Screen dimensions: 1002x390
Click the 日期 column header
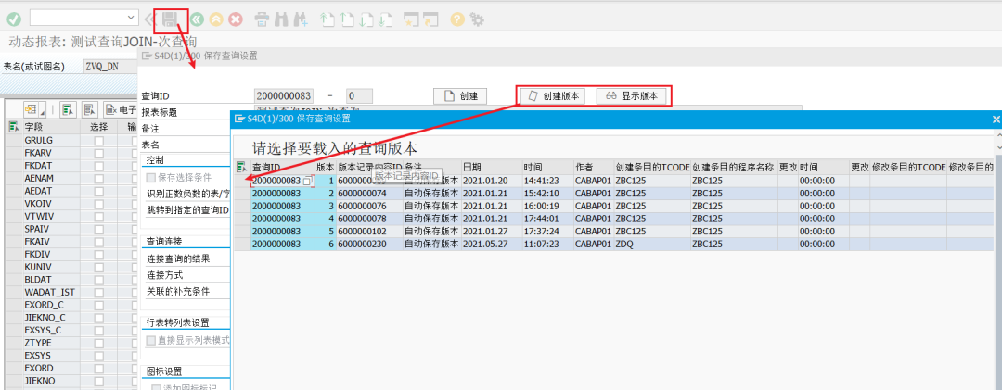(491, 168)
